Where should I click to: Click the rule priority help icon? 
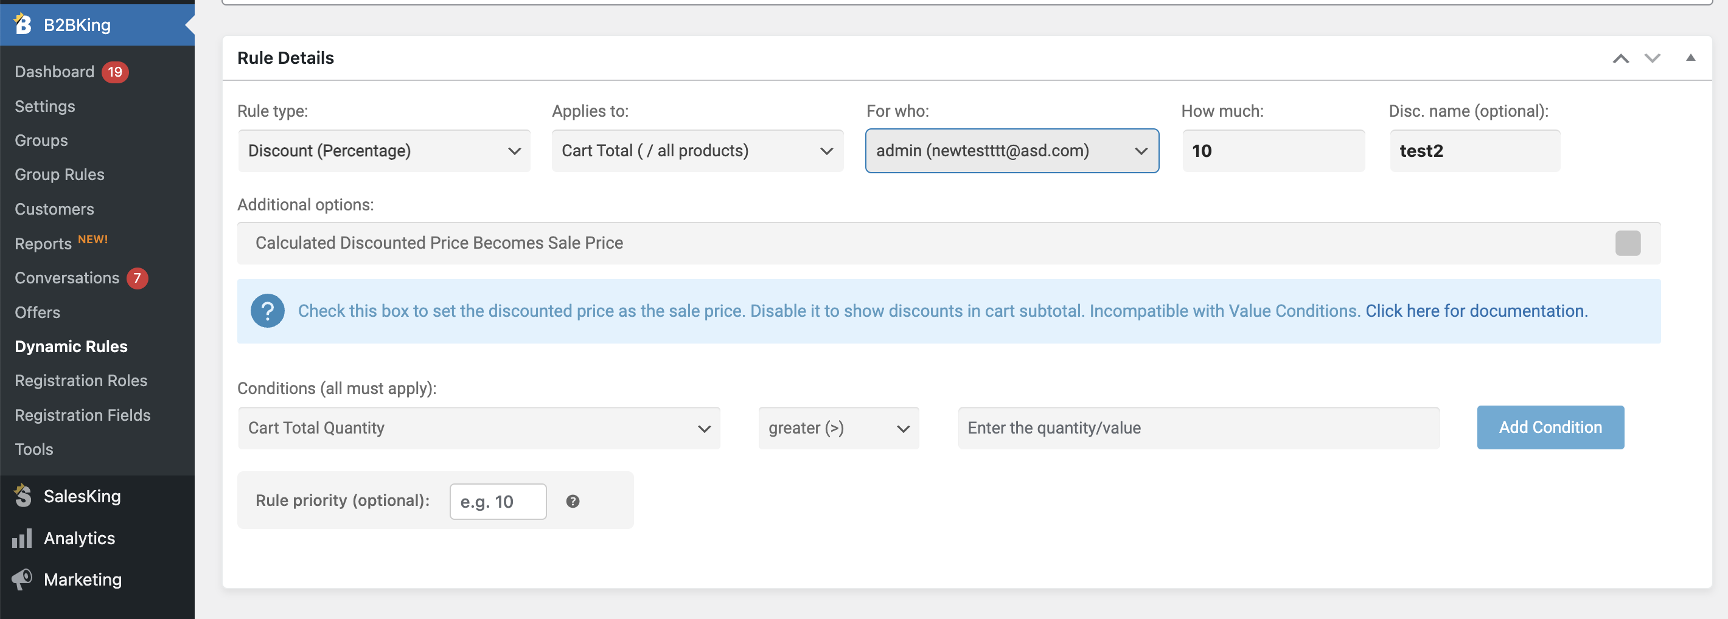click(573, 501)
